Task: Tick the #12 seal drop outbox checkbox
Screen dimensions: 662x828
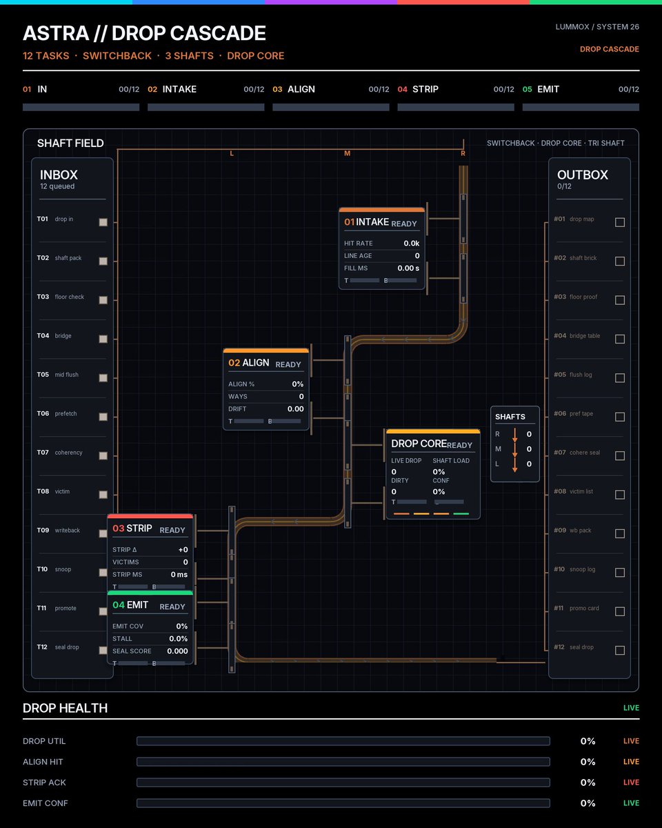Action: pos(620,650)
